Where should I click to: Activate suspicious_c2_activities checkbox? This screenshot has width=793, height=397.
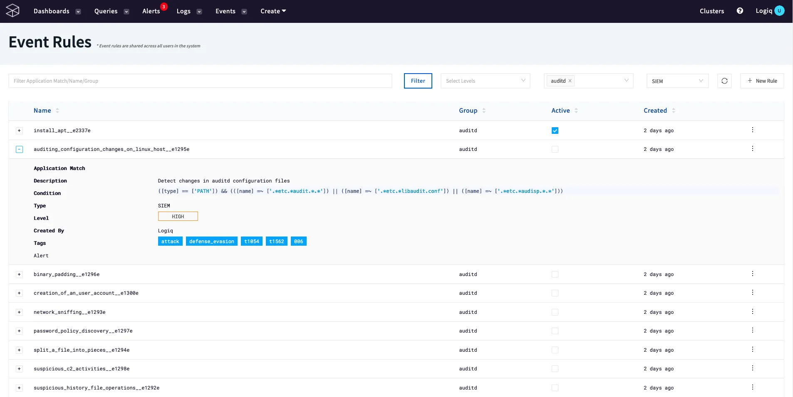[555, 369]
